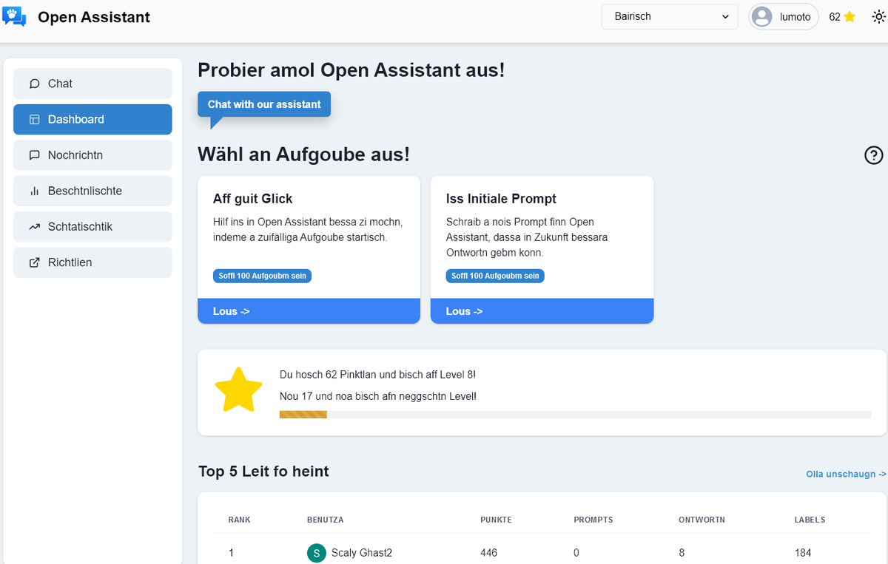The width and height of the screenshot is (888, 564).
Task: Click the Olla unschaugn link
Action: 846,474
